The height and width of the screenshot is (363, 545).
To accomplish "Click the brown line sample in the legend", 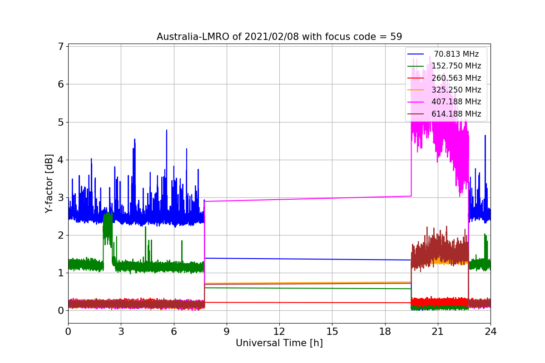I will pyautogui.click(x=416, y=114).
